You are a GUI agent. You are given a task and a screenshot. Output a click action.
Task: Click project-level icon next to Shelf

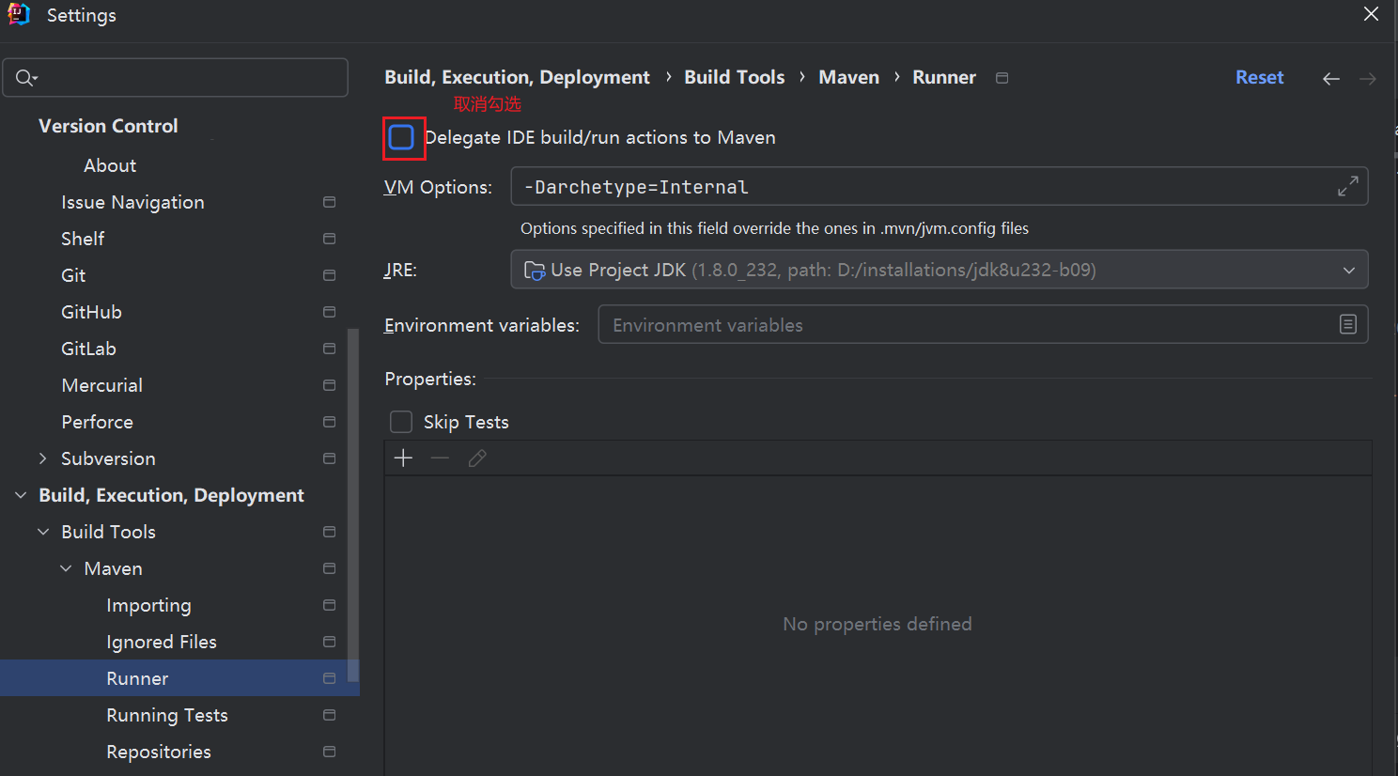pos(330,239)
